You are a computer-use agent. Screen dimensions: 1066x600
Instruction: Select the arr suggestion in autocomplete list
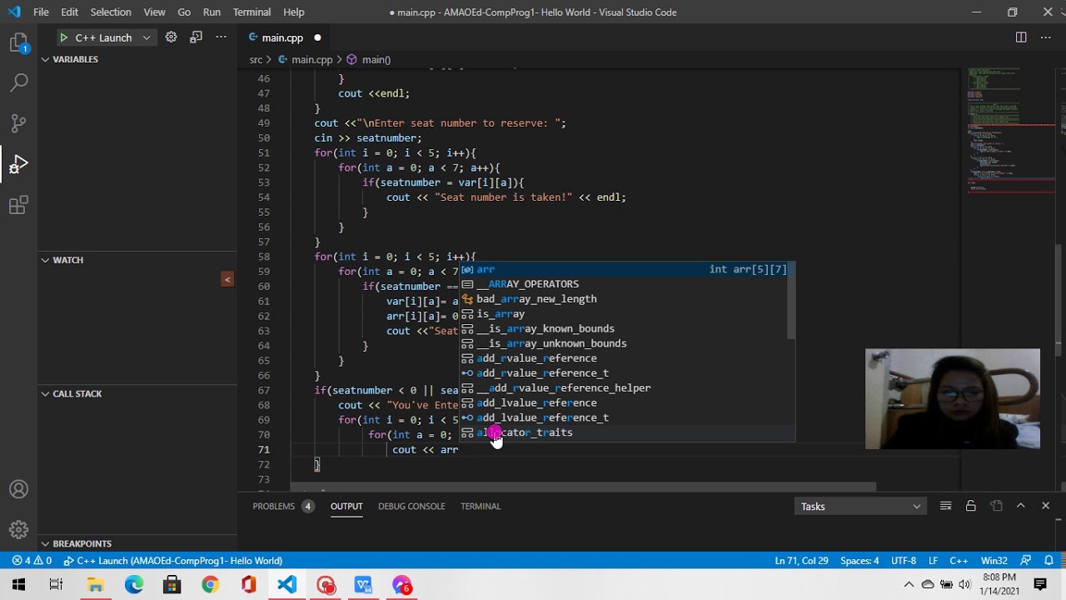pyautogui.click(x=625, y=269)
